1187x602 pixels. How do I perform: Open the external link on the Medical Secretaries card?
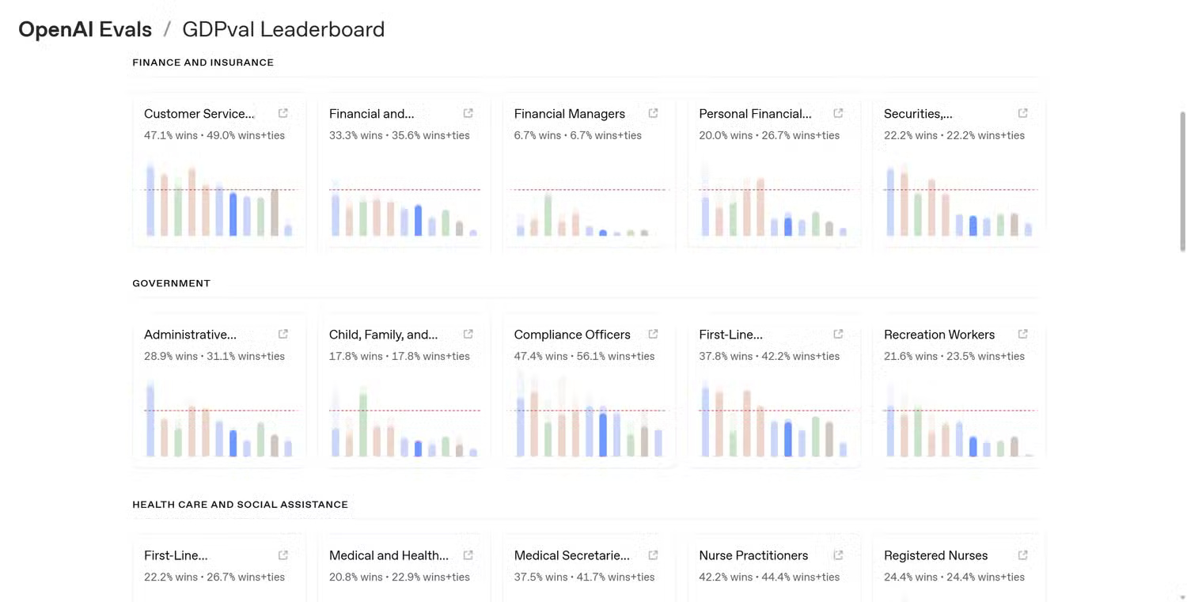pyautogui.click(x=653, y=554)
